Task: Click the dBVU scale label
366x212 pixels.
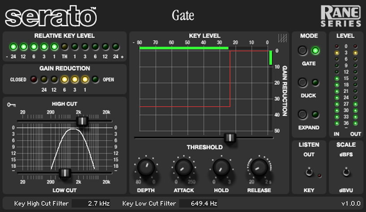Action: [346, 190]
